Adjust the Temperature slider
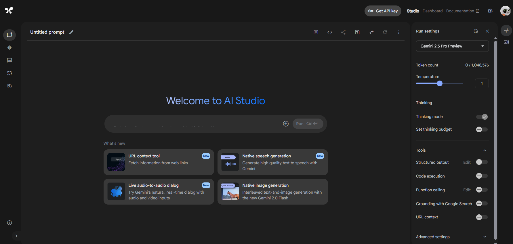 pyautogui.click(x=440, y=83)
